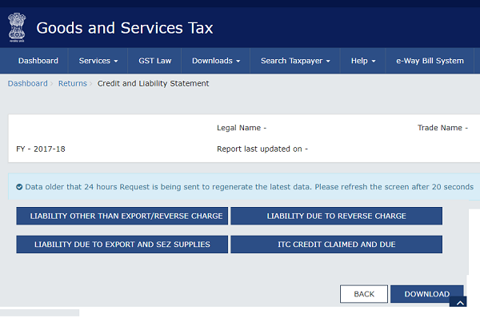480x322 pixels.
Task: Go to Returns via breadcrumb link
Action: (73, 83)
